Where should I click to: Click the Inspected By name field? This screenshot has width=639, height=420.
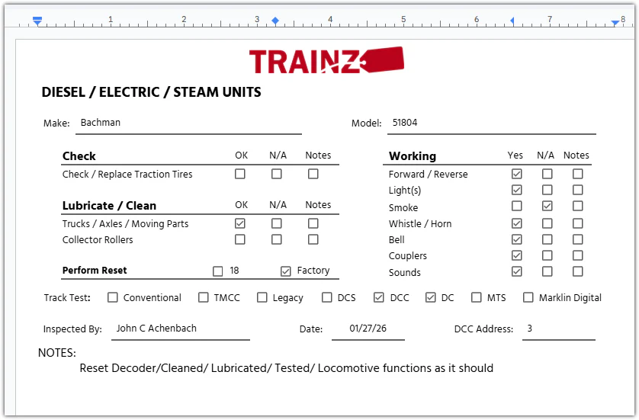click(180, 329)
